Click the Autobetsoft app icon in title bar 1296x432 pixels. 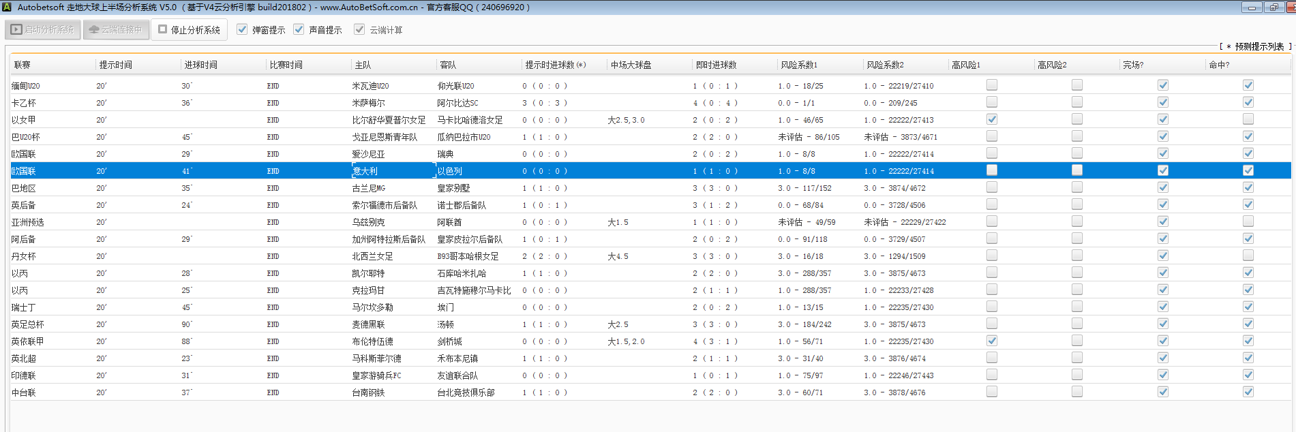pos(7,7)
